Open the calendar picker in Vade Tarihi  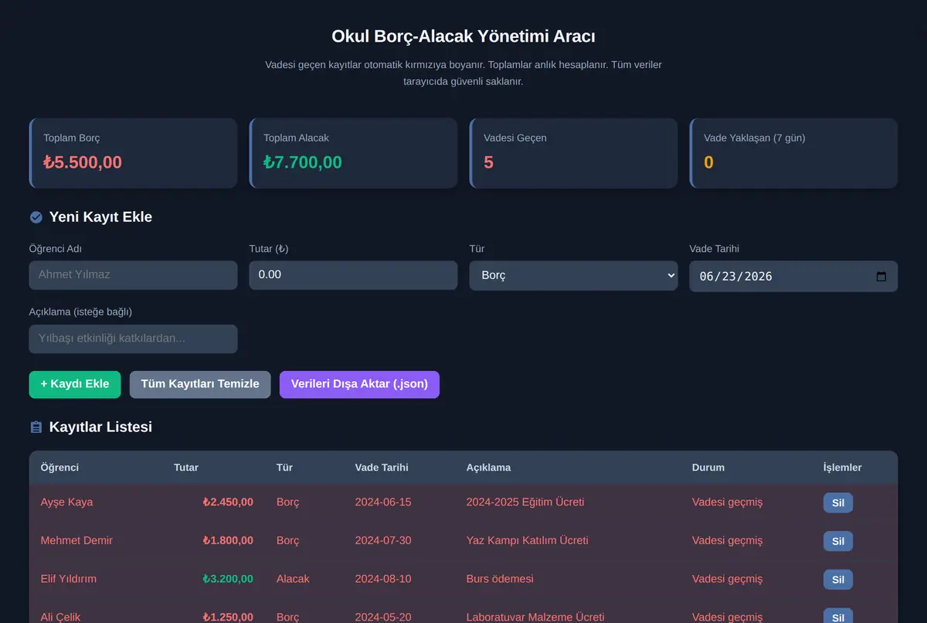pos(881,276)
